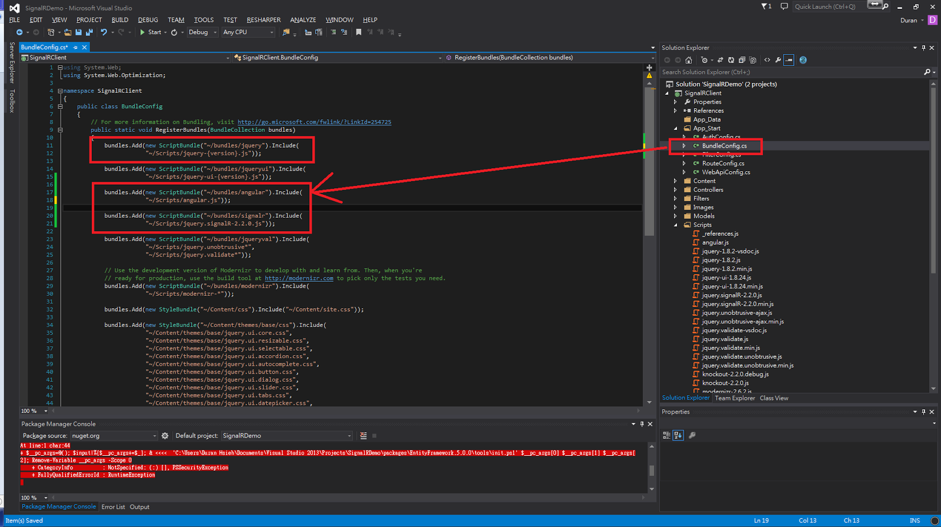Switch to the Output tab
Screen dimensions: 941x527
(x=139, y=507)
